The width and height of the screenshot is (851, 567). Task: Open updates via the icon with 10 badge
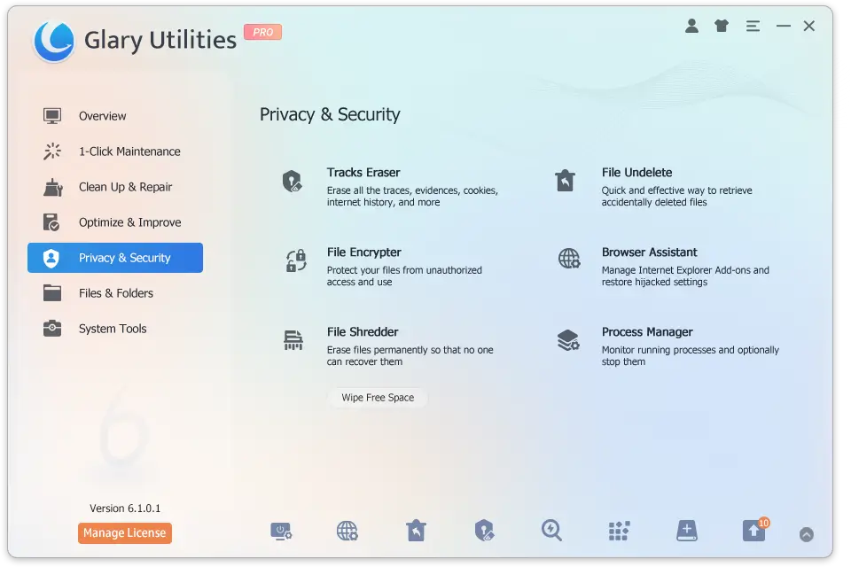tap(753, 531)
